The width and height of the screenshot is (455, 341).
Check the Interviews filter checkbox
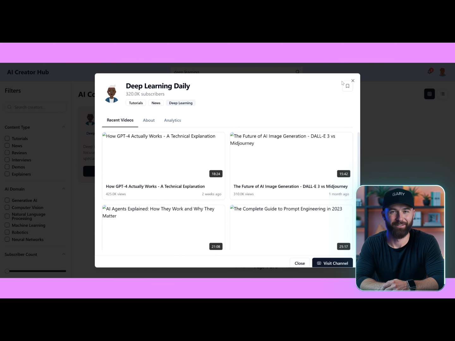click(x=7, y=160)
